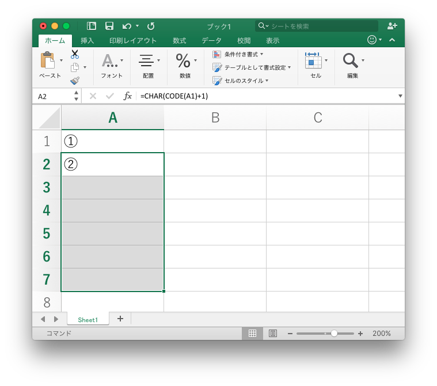Select the 表示 tab
Screen dimensions: 437x386
tap(272, 41)
